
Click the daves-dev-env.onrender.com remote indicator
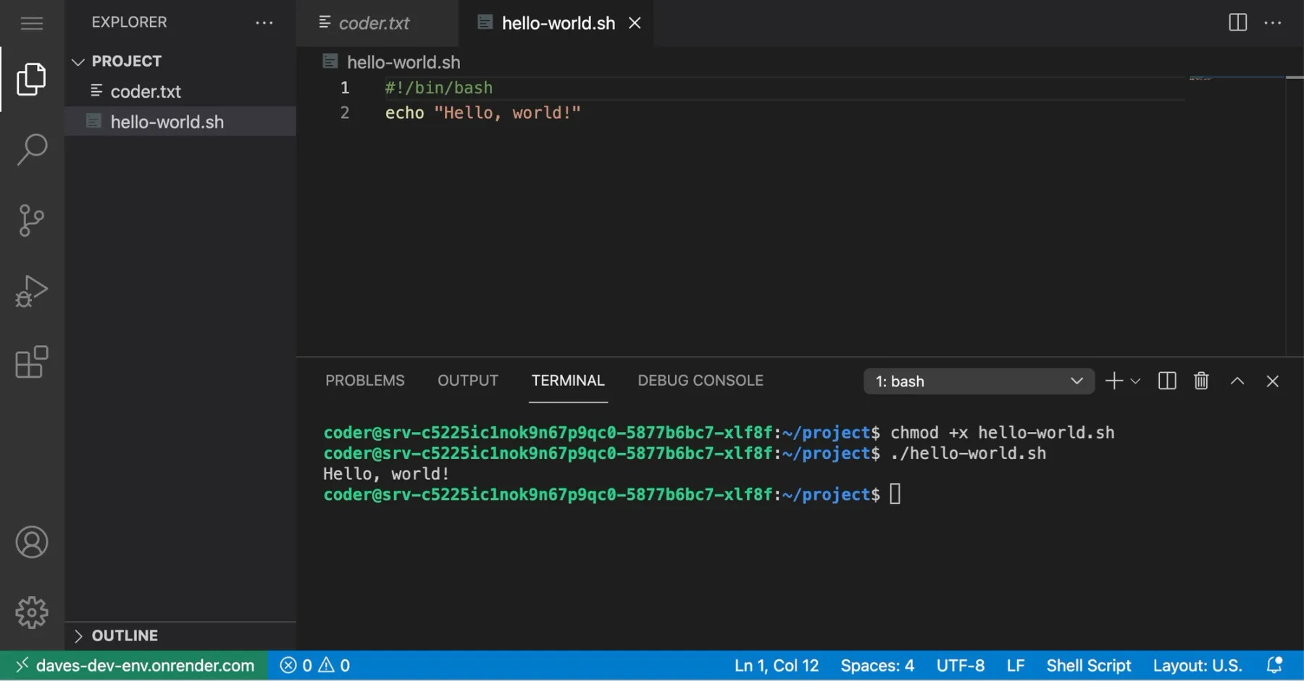pyautogui.click(x=134, y=664)
